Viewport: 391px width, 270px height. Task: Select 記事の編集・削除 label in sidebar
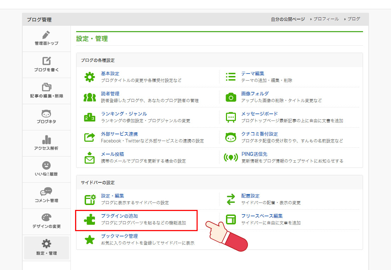(47, 96)
